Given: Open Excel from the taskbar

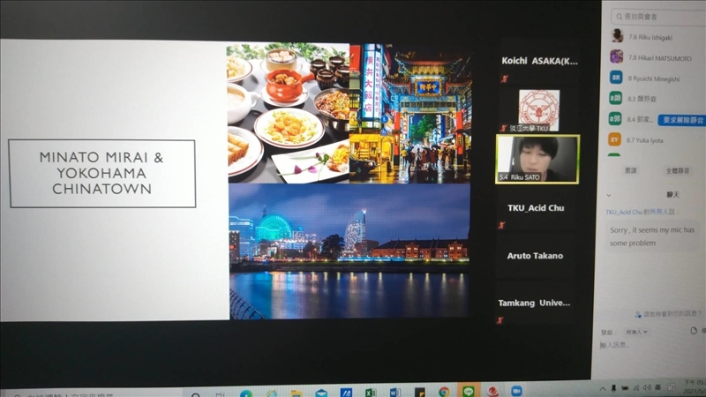Looking at the screenshot, I should [x=371, y=392].
